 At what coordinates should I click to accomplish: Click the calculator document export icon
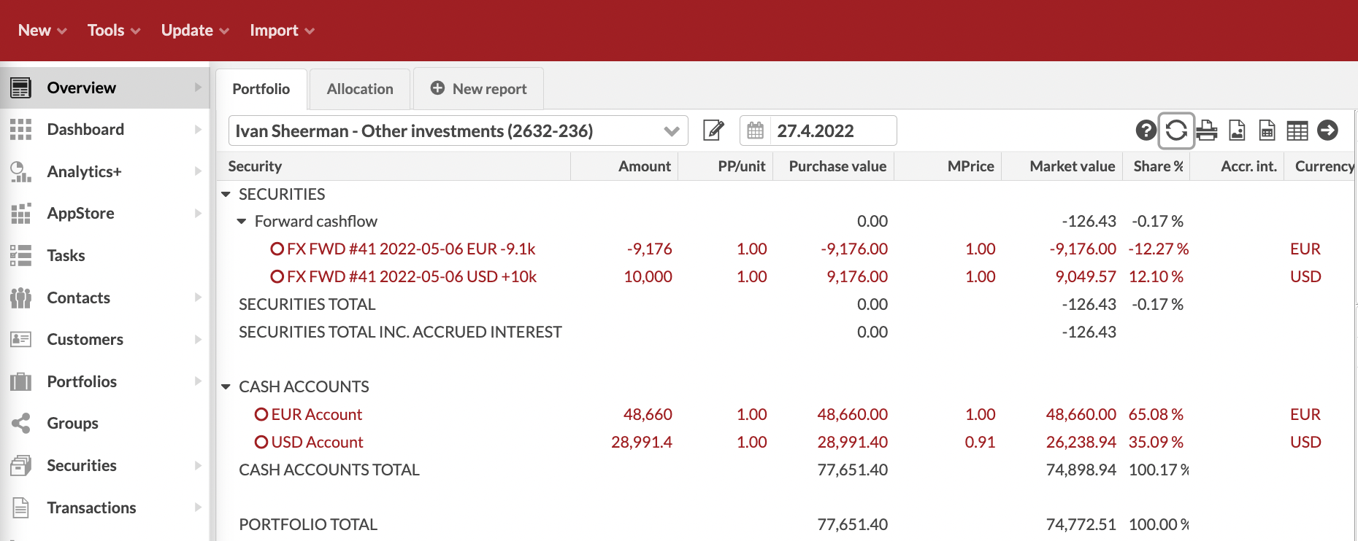1267,131
